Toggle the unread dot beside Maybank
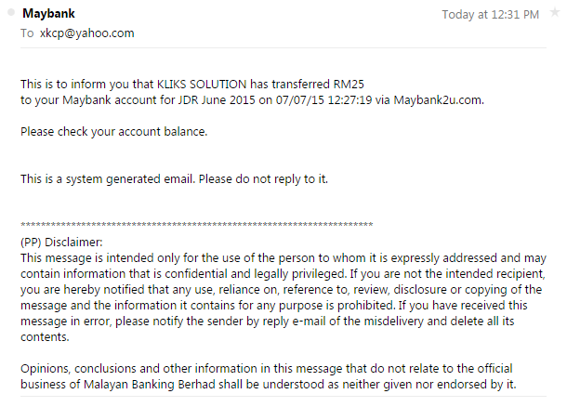Image resolution: width=567 pixels, height=407 pixels. [11, 12]
